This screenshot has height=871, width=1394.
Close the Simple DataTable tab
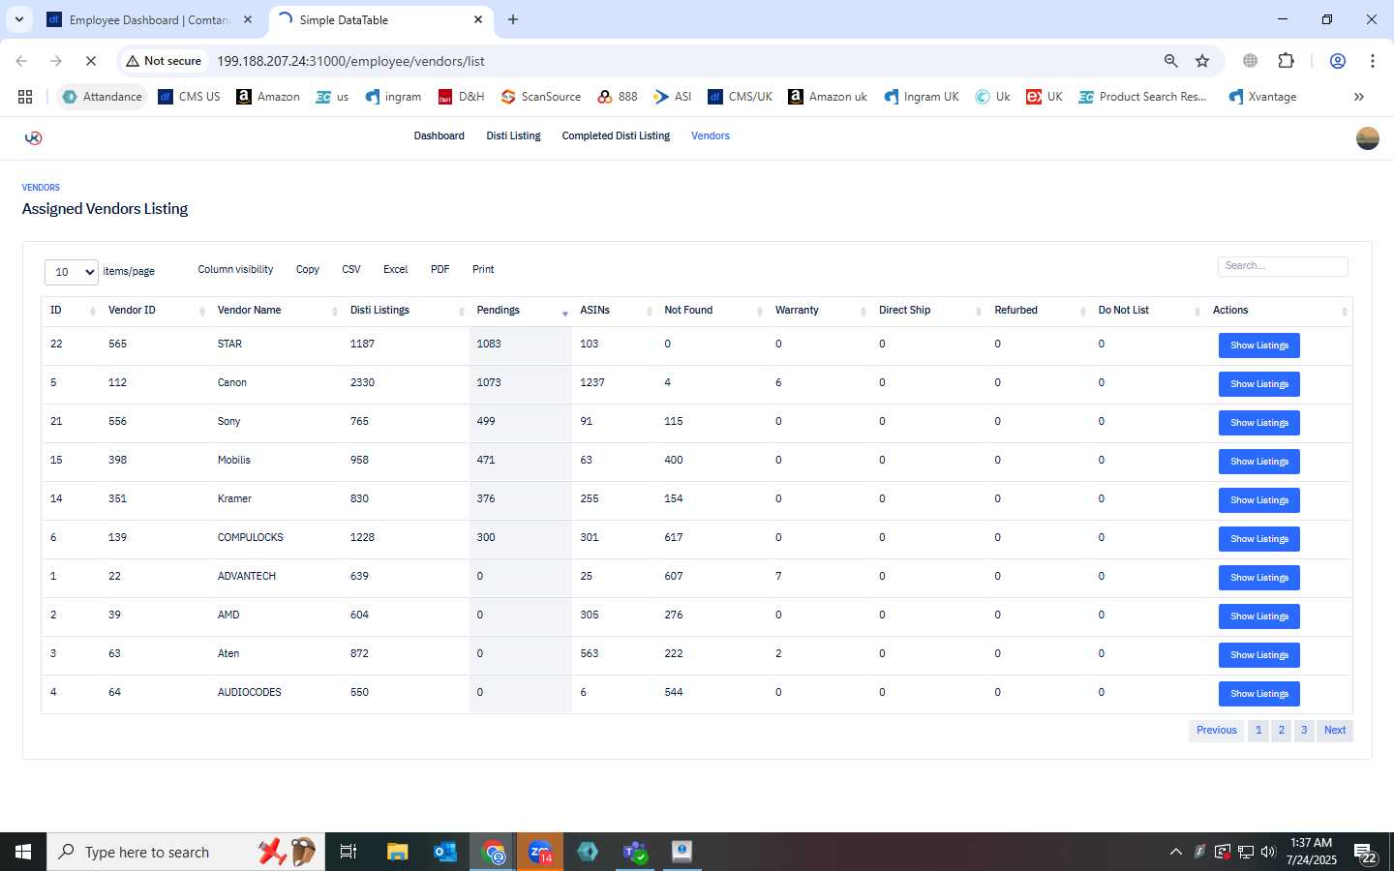coord(478,19)
